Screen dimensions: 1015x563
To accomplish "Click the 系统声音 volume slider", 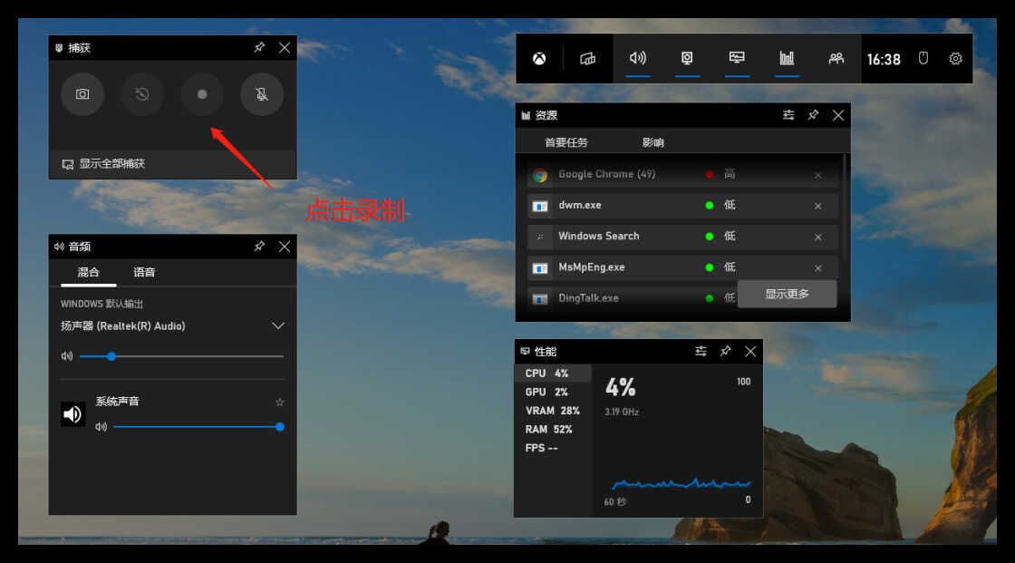I will coord(198,427).
